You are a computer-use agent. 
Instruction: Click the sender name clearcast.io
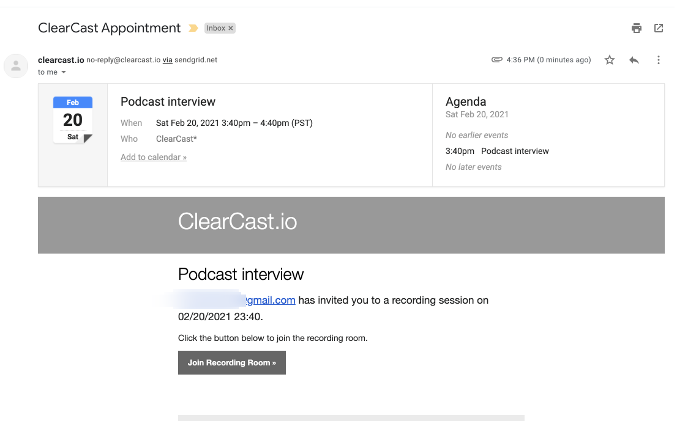61,60
